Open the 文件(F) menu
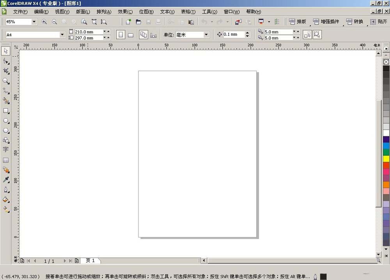 click(x=20, y=12)
